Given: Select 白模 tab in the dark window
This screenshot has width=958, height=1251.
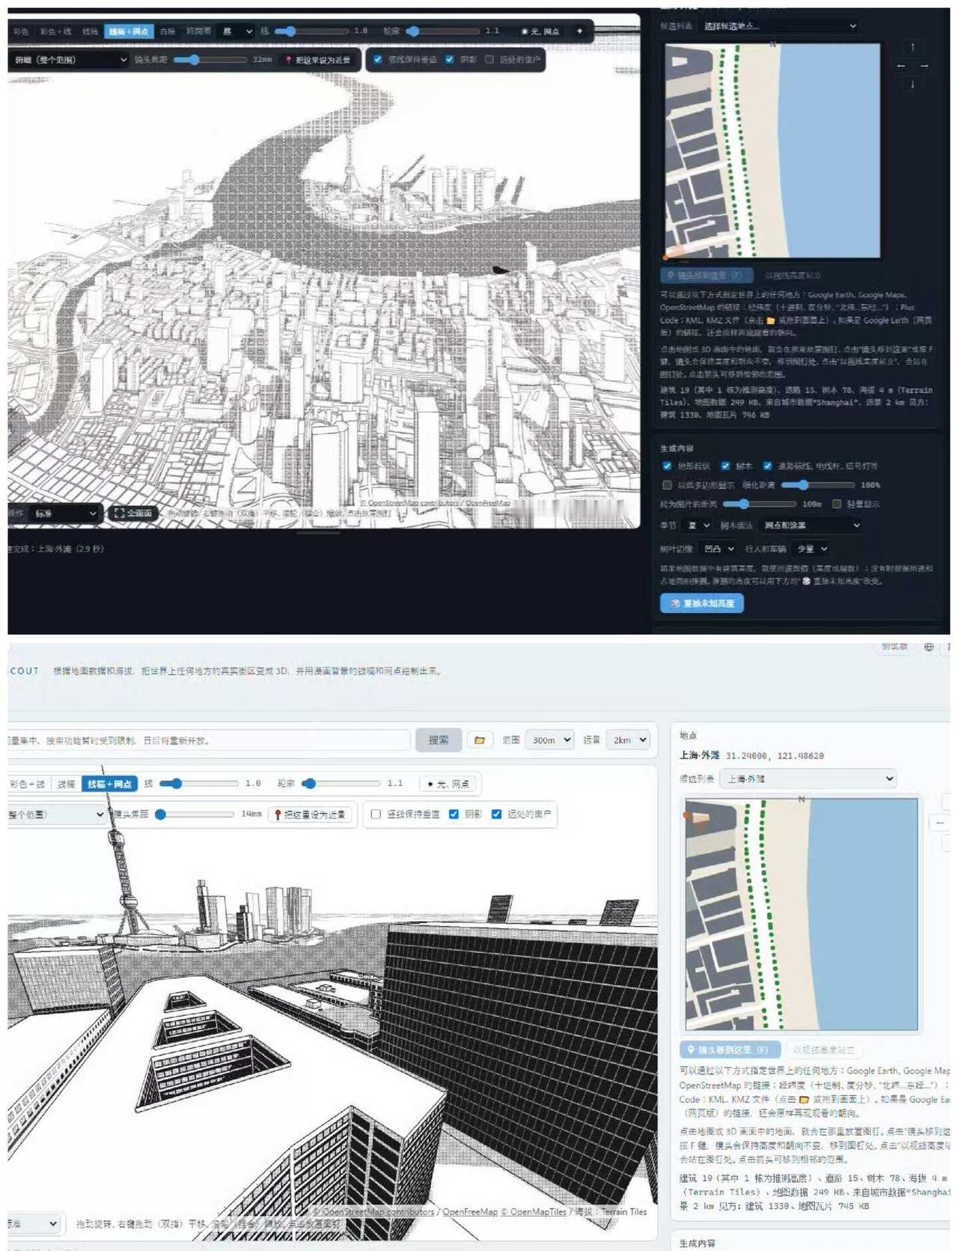Looking at the screenshot, I should tap(168, 31).
